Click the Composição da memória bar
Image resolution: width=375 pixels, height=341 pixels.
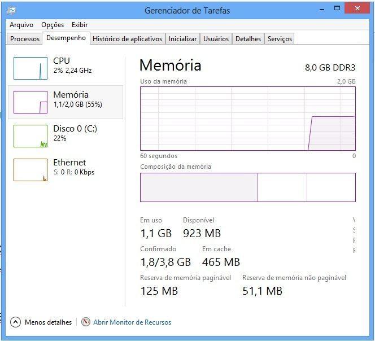point(247,187)
